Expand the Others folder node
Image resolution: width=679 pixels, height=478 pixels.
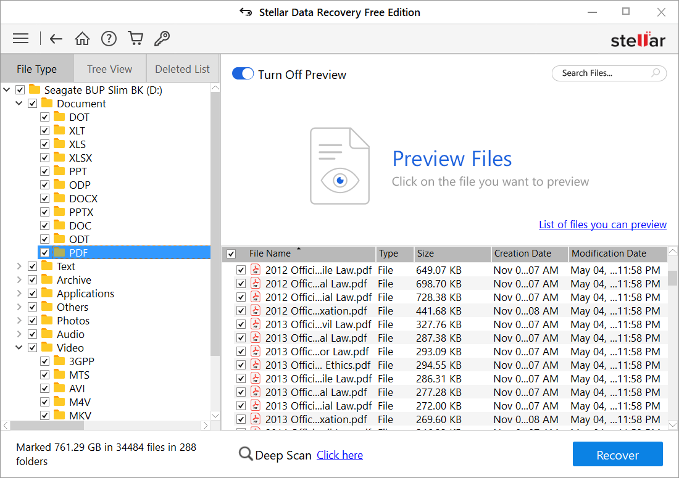pos(19,307)
